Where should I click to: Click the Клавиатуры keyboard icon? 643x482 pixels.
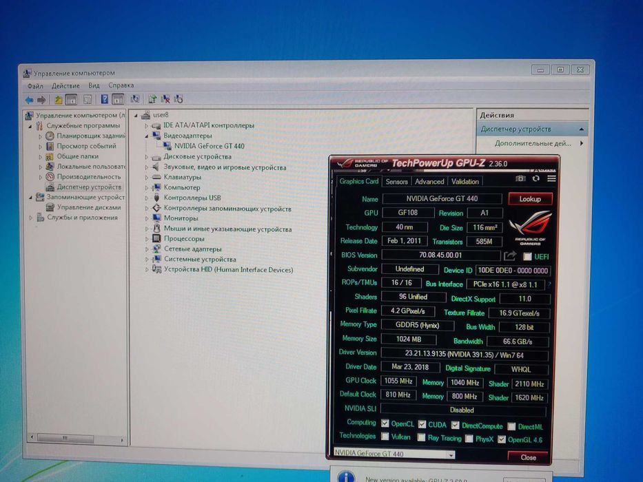[156, 177]
